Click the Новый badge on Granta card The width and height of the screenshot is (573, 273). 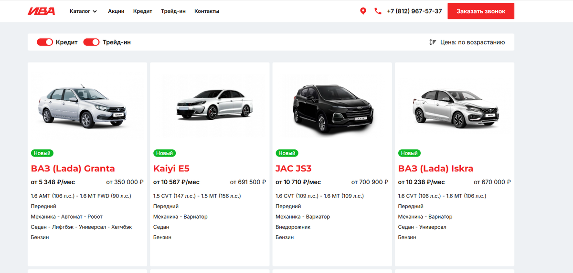tap(42, 153)
